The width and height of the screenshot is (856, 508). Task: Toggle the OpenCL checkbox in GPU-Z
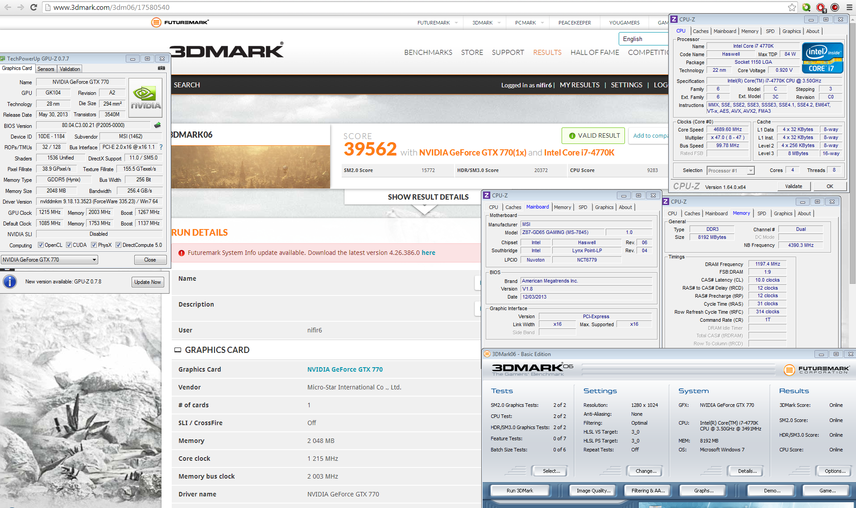click(x=41, y=245)
